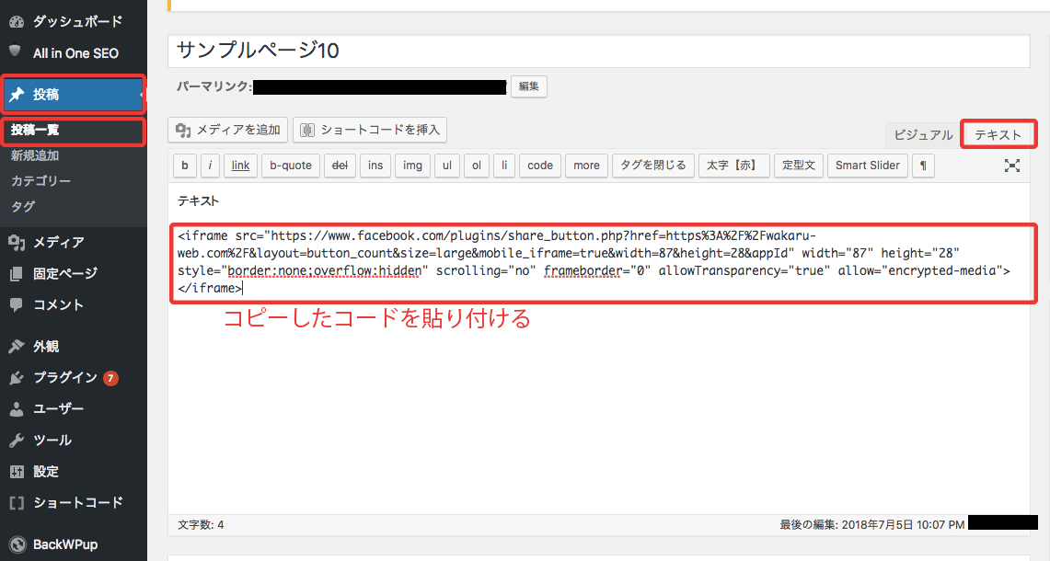
Task: Click the Smart Slider toolbar button
Action: 868,166
